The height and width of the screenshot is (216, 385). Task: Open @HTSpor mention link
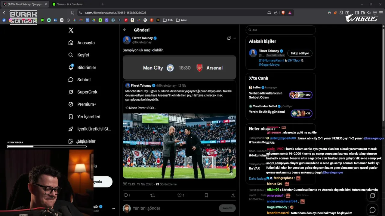294,60
